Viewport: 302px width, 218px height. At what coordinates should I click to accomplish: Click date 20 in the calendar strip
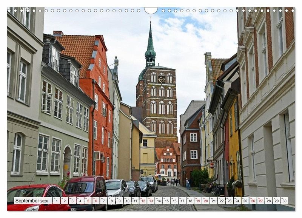tap(206, 201)
